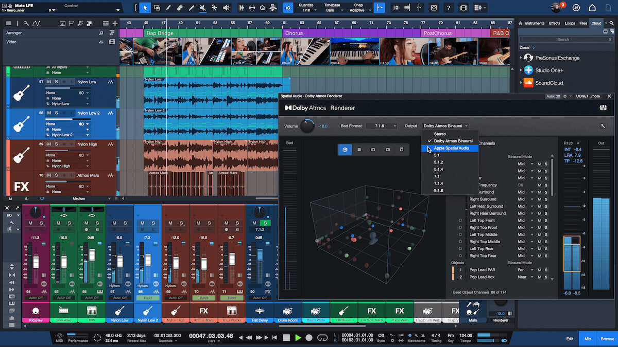
Task: Select the Arrow tool in the toolbar
Action: 145,8
